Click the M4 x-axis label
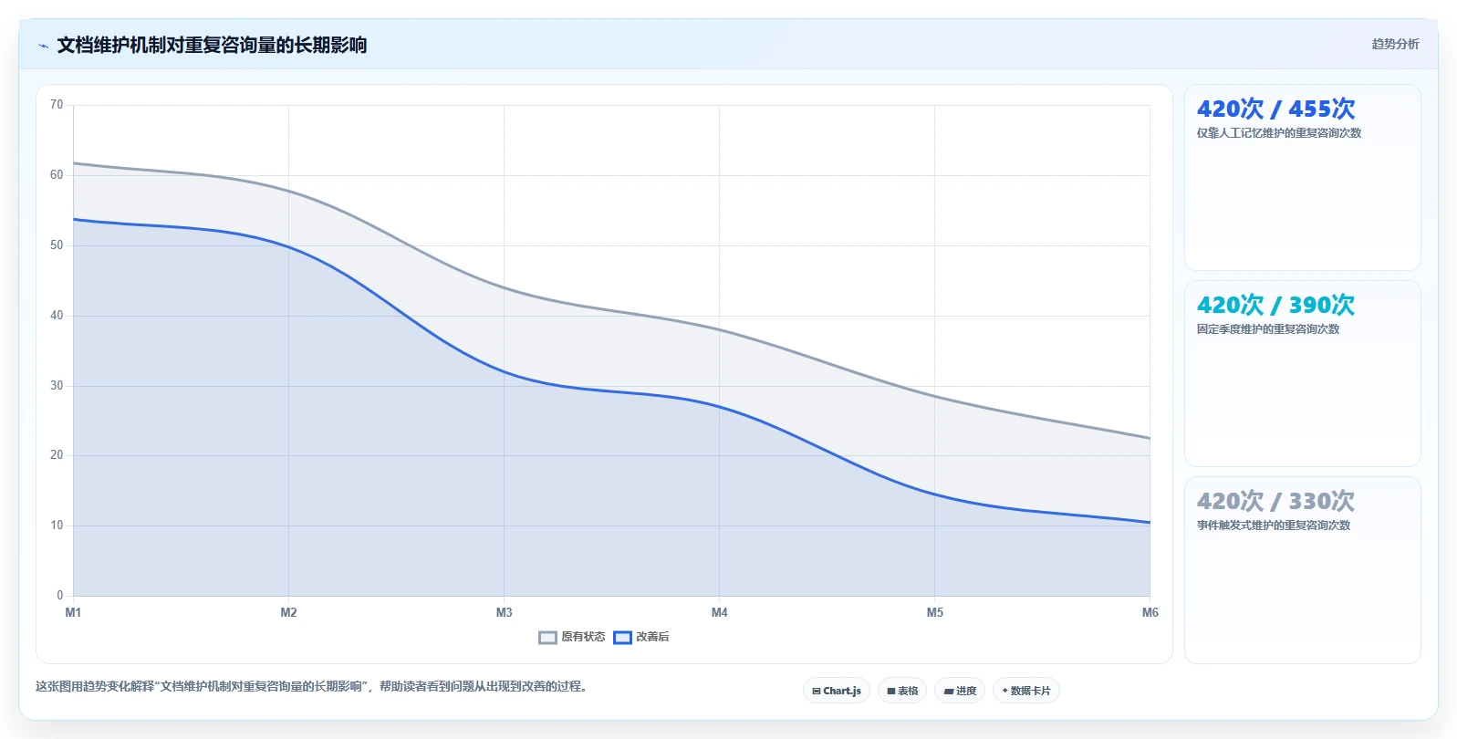This screenshot has width=1457, height=739. (719, 612)
